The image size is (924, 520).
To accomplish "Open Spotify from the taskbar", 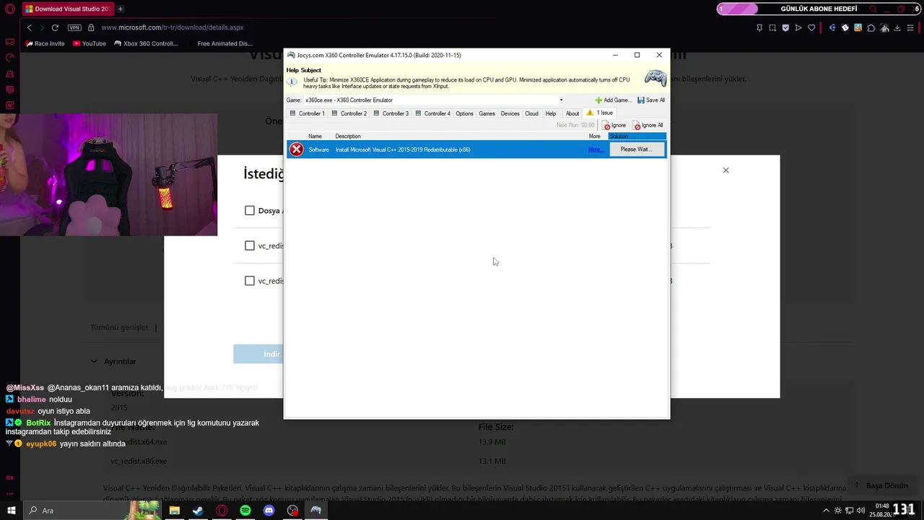I will [x=245, y=511].
